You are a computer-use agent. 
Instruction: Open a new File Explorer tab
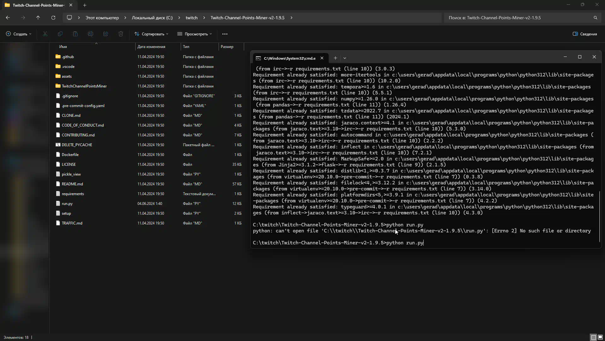coord(85,5)
